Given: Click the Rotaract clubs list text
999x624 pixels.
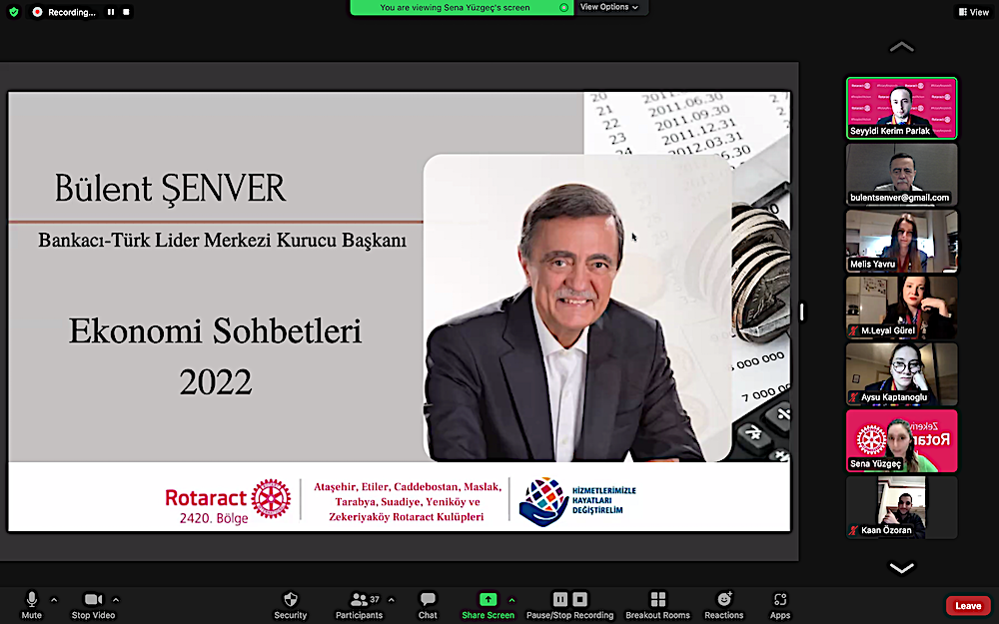Looking at the screenshot, I should tap(407, 502).
